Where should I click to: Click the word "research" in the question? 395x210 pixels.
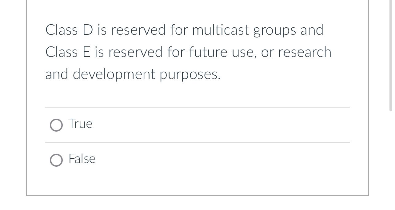305,52
